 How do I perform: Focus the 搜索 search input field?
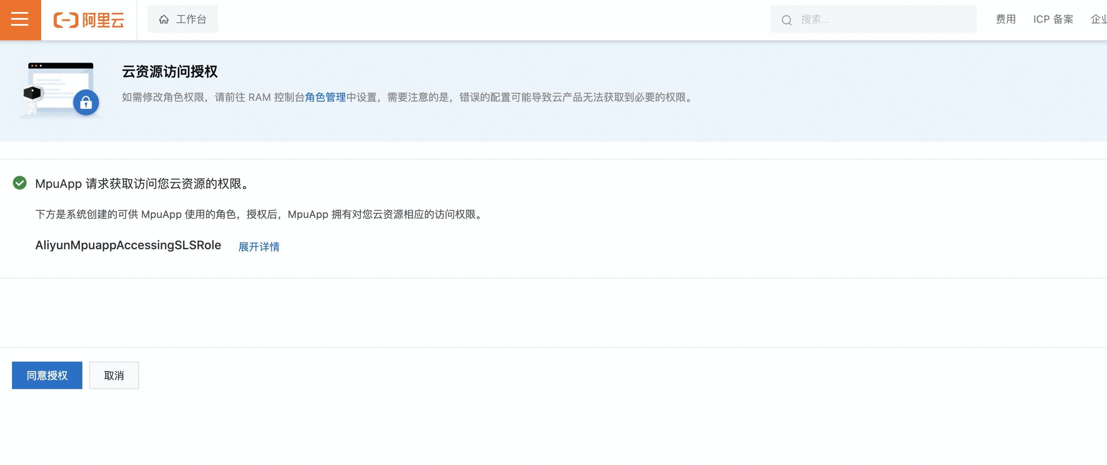873,19
